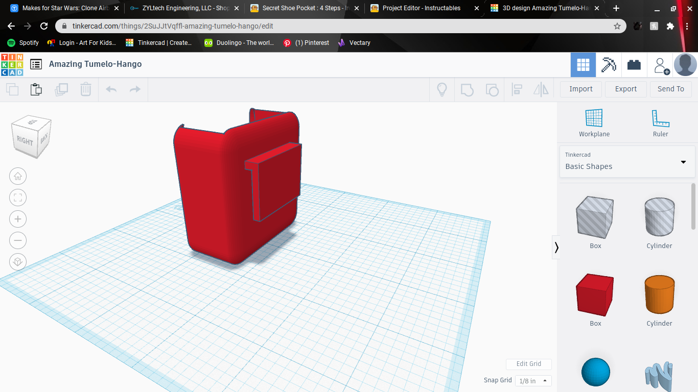Click the Export button
The image size is (698, 392).
pos(626,89)
